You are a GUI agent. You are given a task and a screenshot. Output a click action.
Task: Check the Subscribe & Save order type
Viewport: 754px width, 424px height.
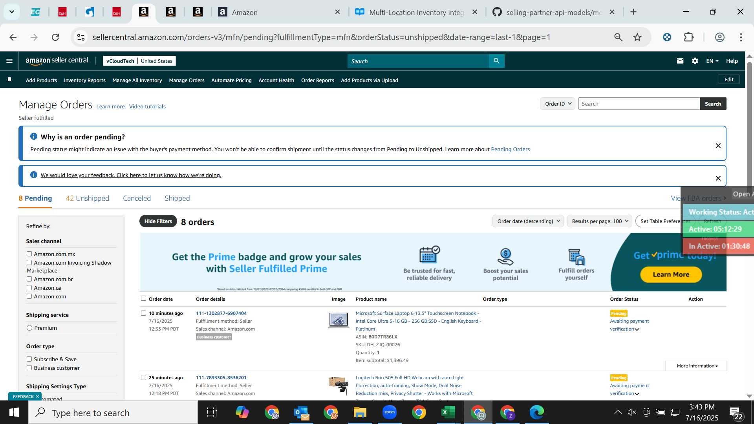[29, 359]
